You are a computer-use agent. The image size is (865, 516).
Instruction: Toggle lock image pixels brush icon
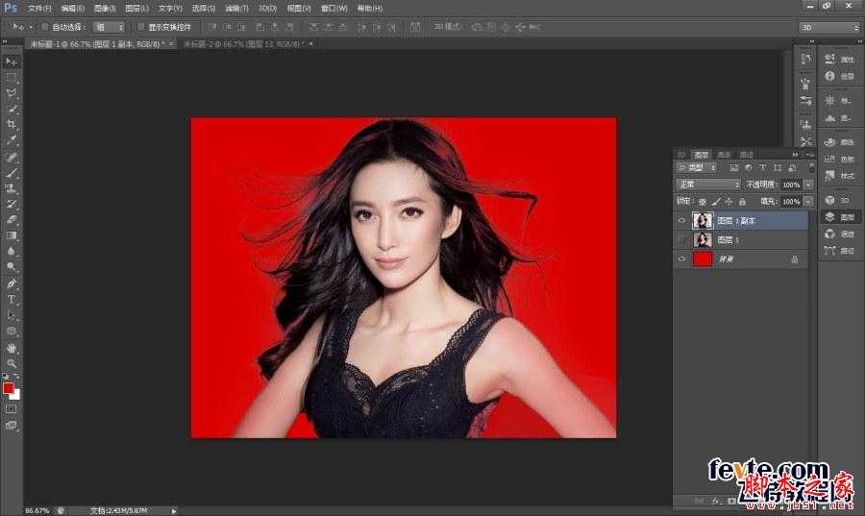(x=715, y=202)
